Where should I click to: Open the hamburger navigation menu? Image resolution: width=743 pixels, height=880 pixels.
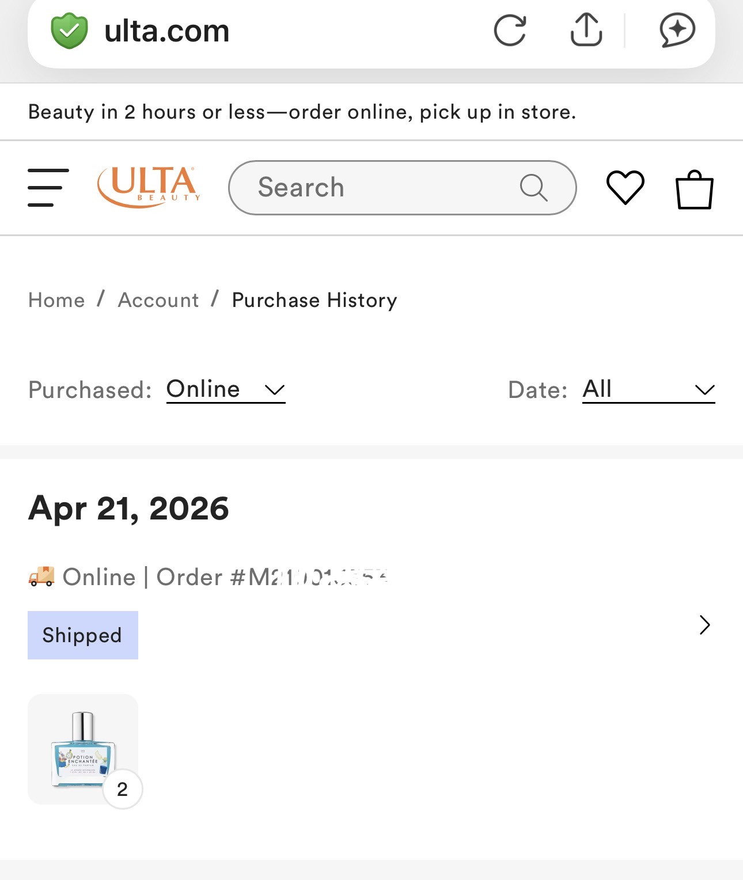[48, 188]
